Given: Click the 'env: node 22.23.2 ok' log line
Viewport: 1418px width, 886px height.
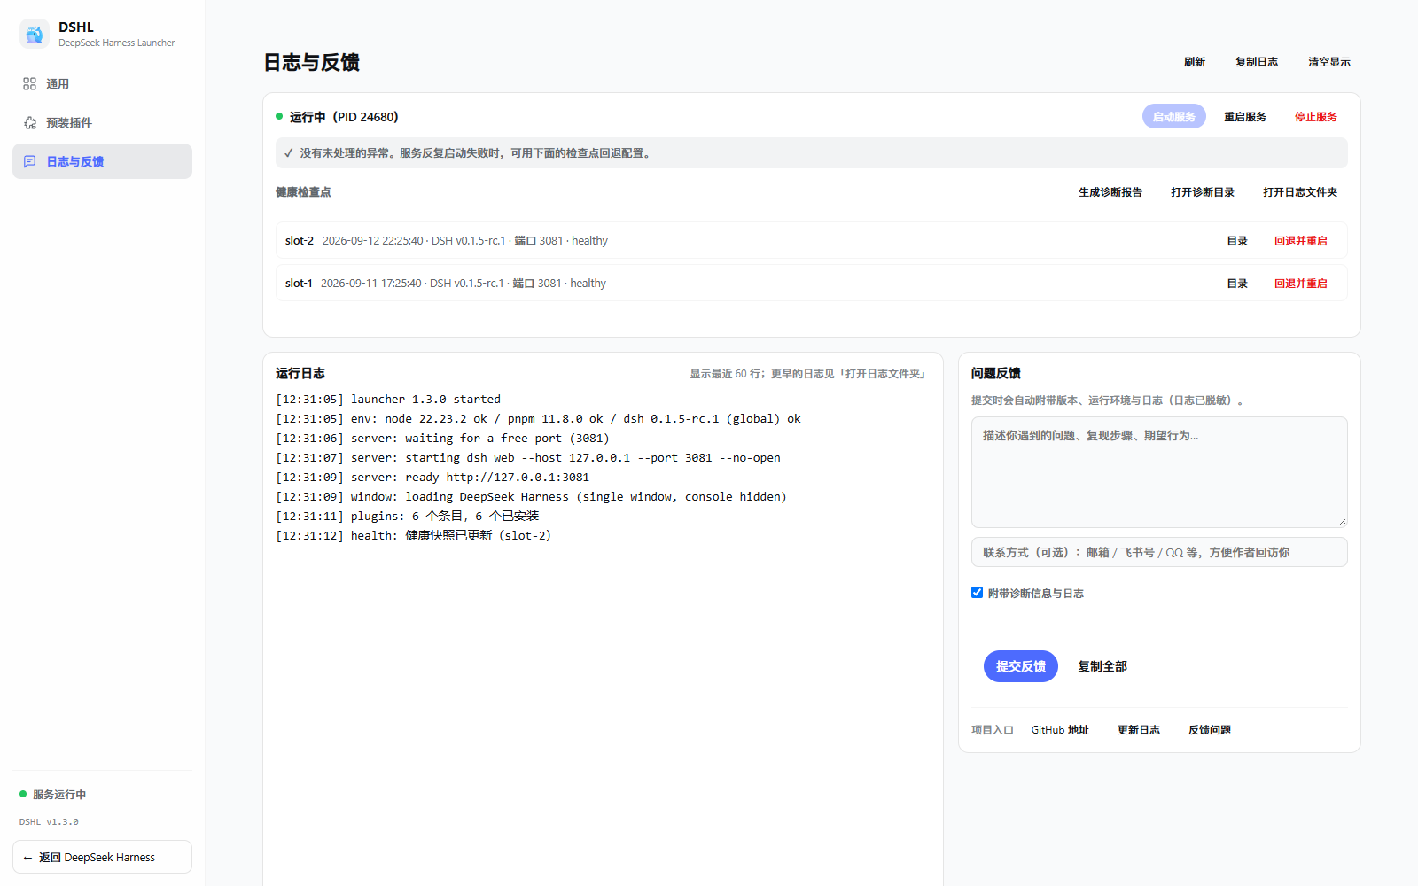Looking at the screenshot, I should [538, 419].
